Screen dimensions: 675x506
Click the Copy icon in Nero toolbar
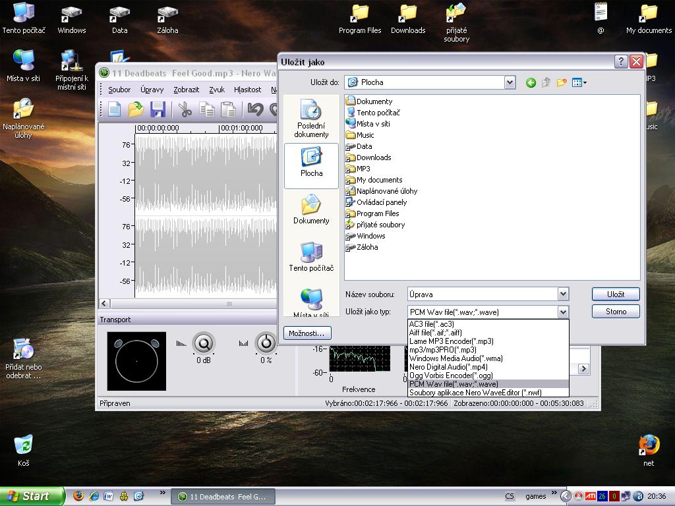pos(207,109)
